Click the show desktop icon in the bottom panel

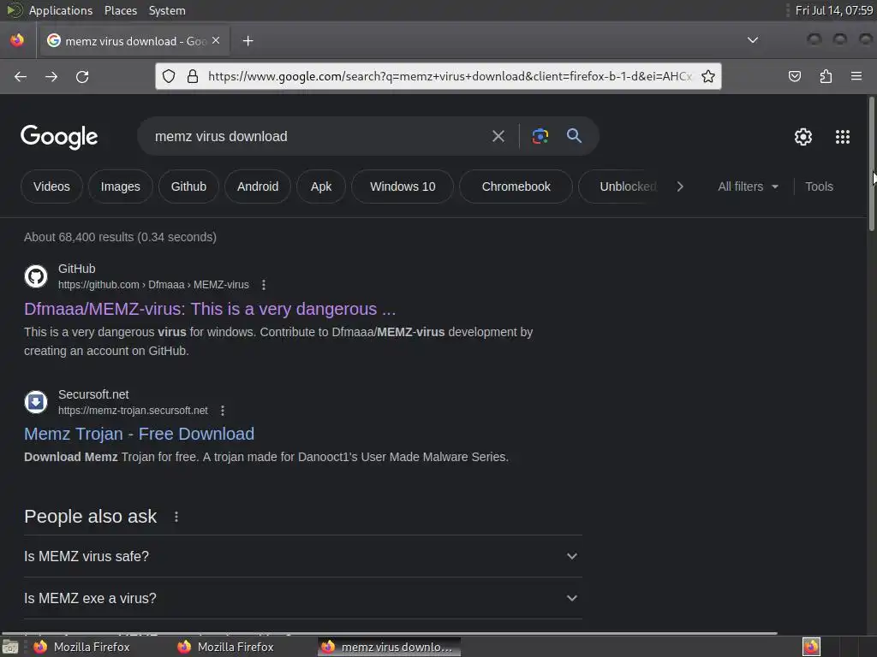click(10, 647)
